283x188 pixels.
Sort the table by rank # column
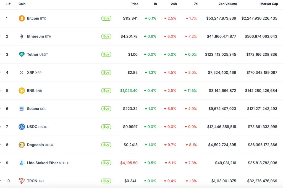point(9,4)
